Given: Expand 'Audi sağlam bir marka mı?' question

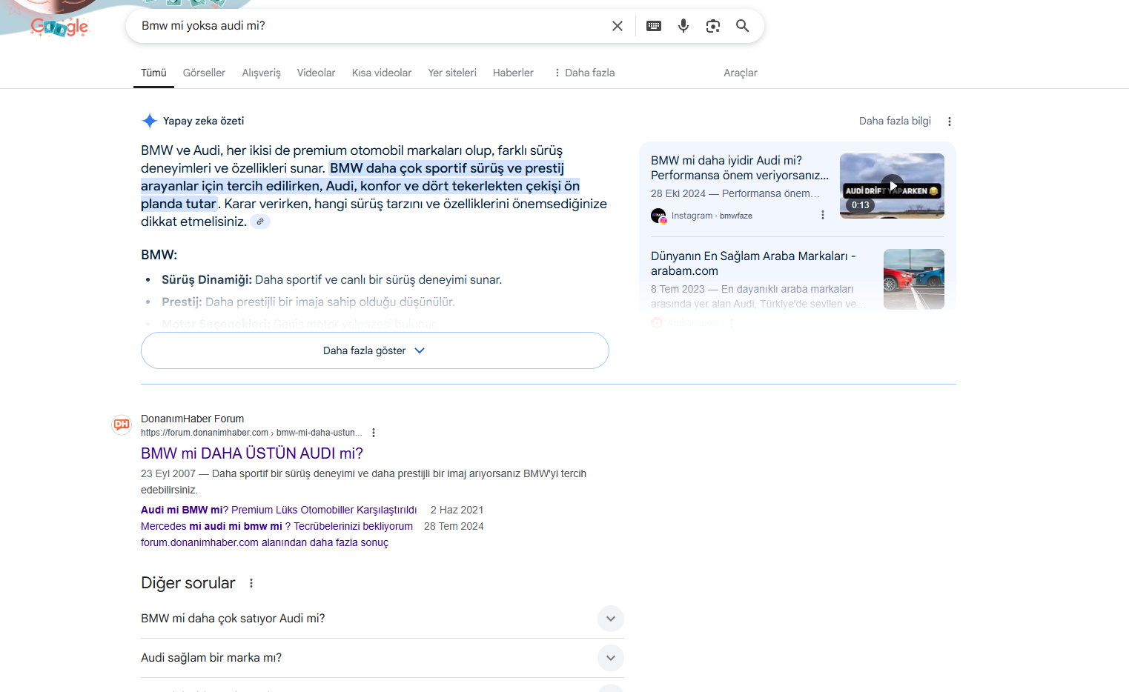Looking at the screenshot, I should pos(383,658).
